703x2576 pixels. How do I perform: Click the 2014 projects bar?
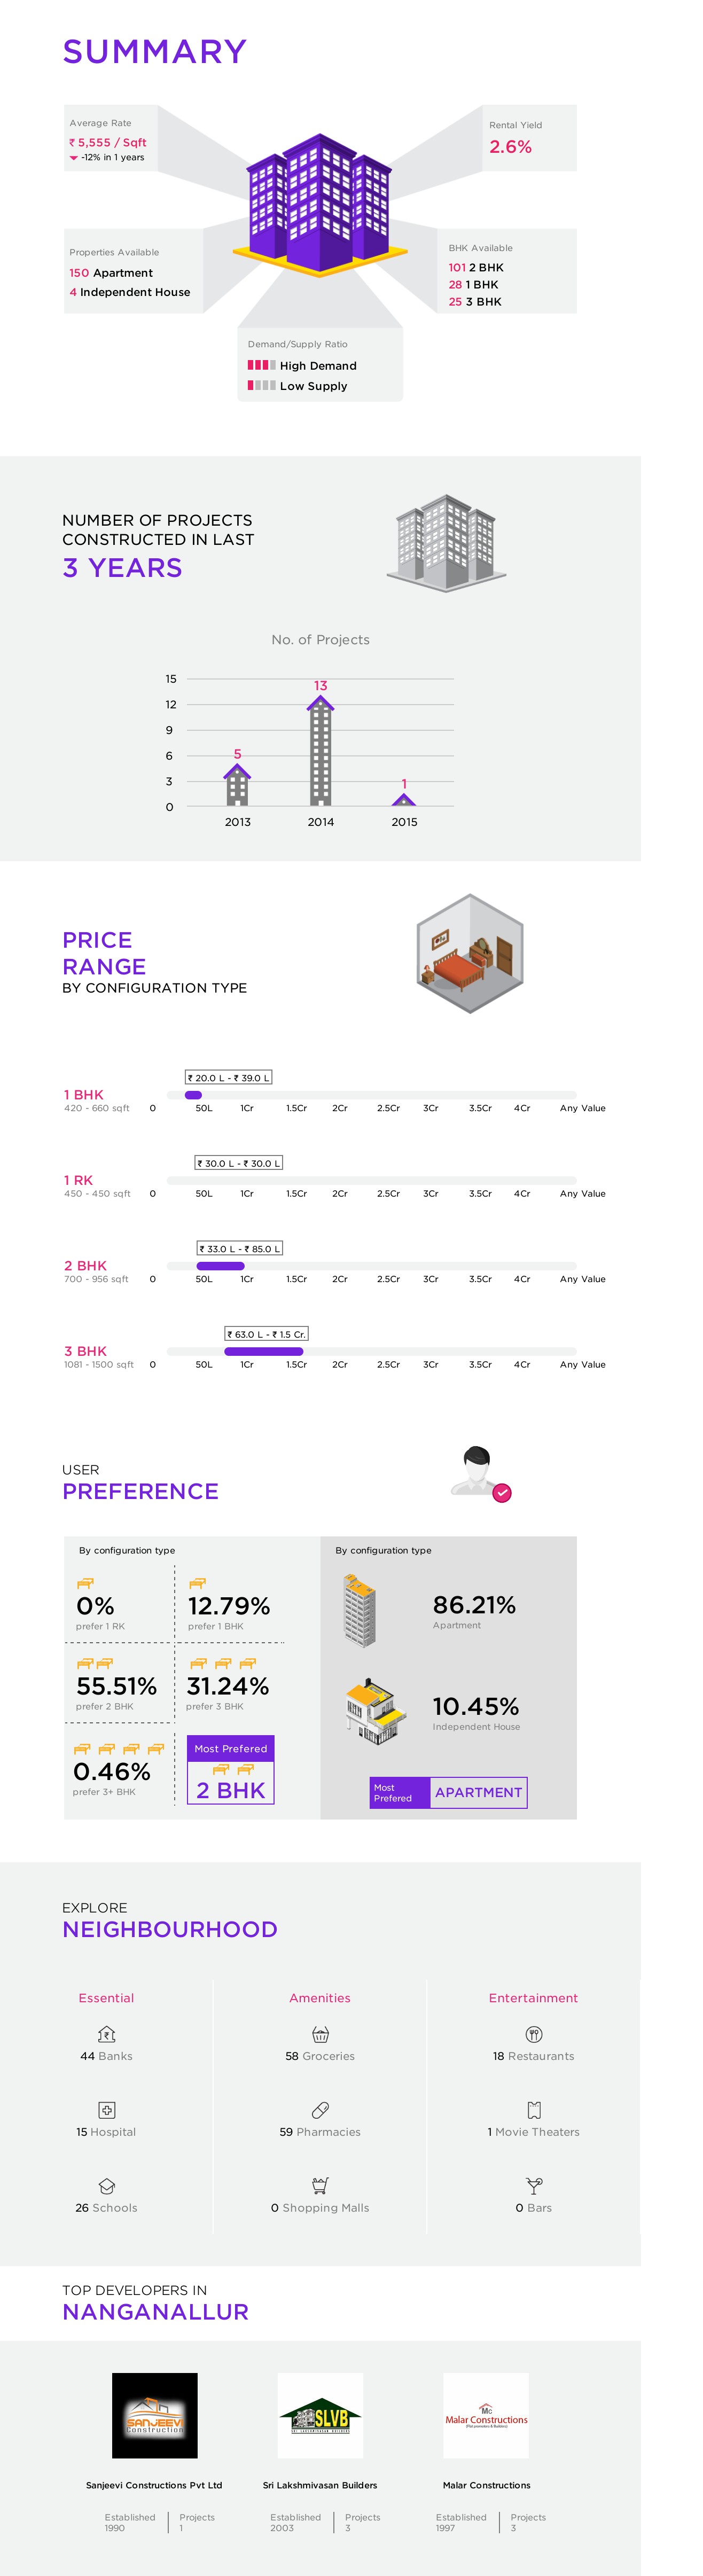coord(320,752)
